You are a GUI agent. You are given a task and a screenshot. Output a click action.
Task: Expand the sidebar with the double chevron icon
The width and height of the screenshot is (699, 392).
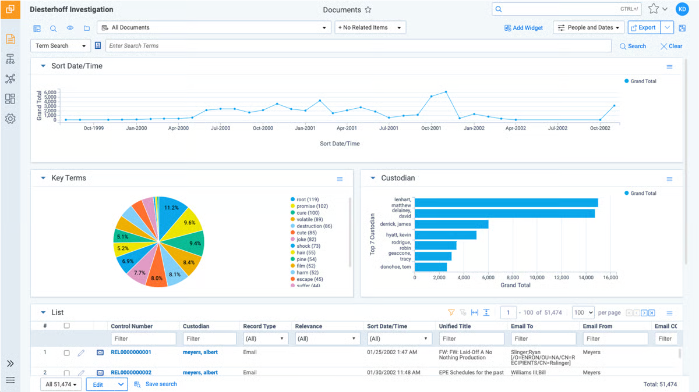10,364
